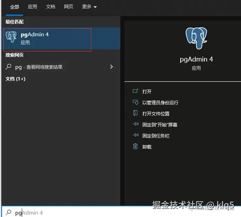Click the trash bin uninstall icon
This screenshot has width=241, height=217.
(135, 146)
